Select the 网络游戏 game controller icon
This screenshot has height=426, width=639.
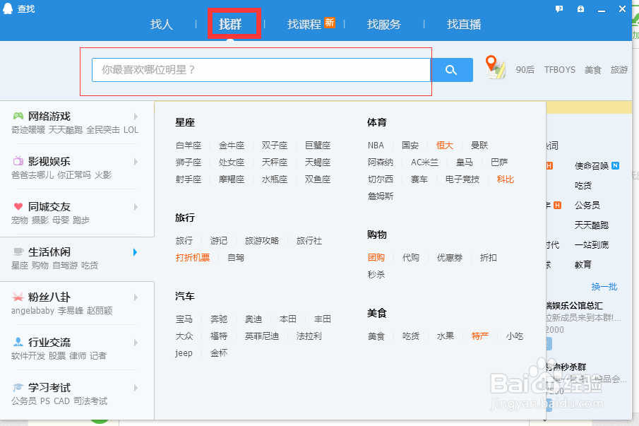(x=18, y=116)
